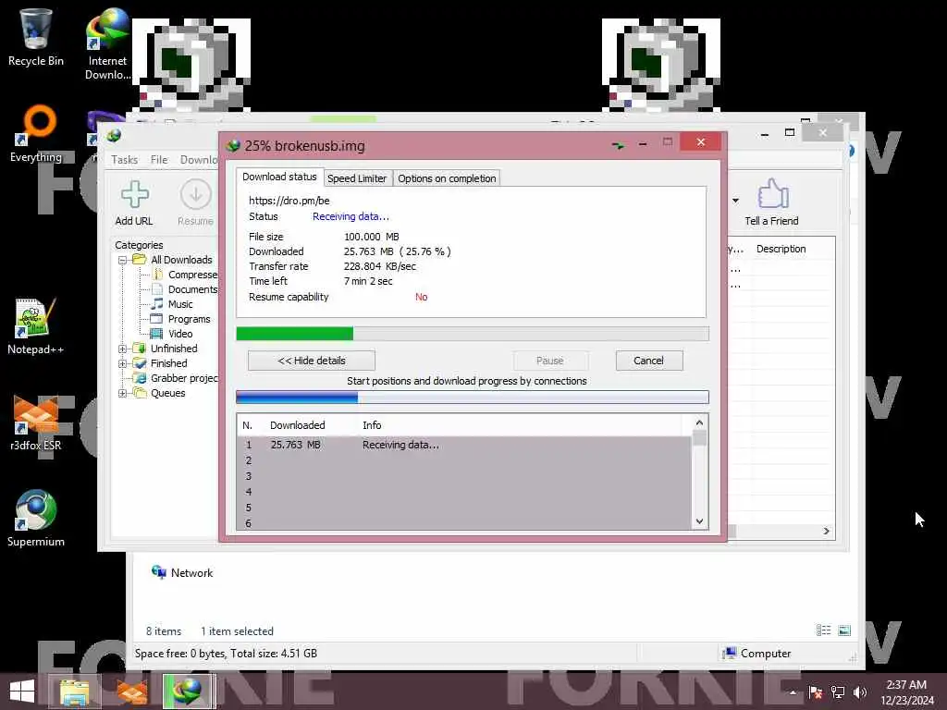Click the '1 item selected' status text in Explorer
Screen dimensions: 947x710
click(x=237, y=630)
